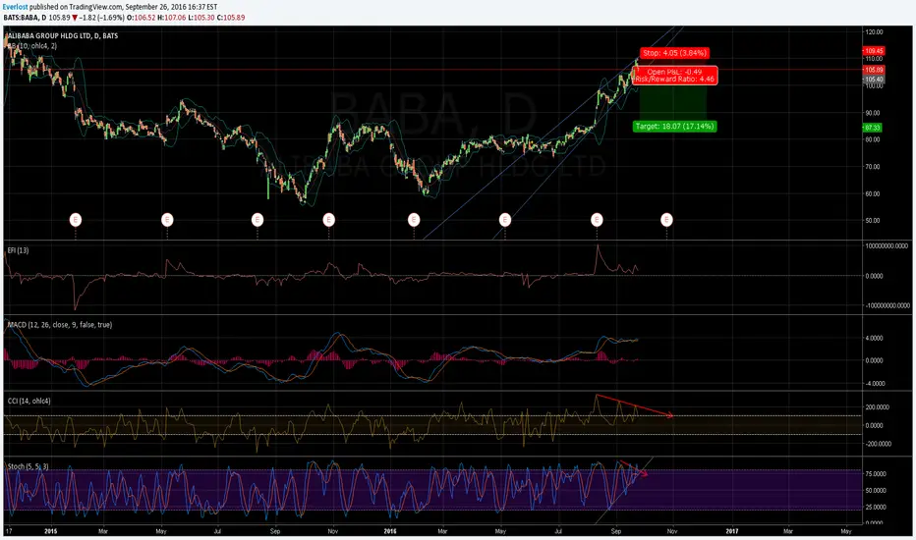Click the earnings marker near May 2016

pyautogui.click(x=505, y=220)
